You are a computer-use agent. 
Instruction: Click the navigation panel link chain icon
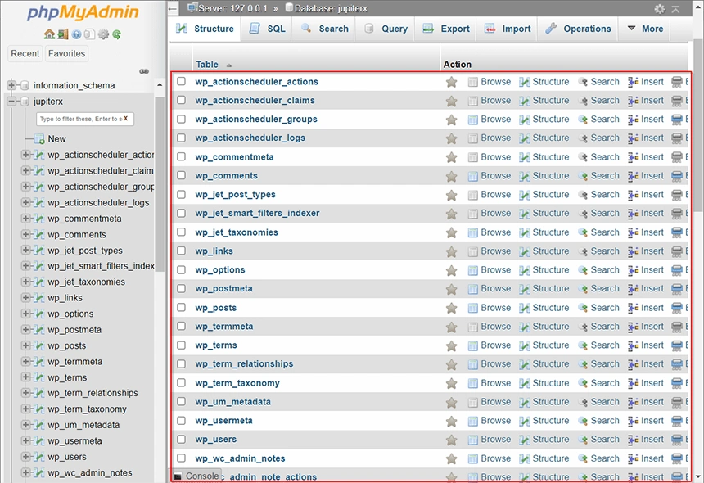[x=144, y=71]
